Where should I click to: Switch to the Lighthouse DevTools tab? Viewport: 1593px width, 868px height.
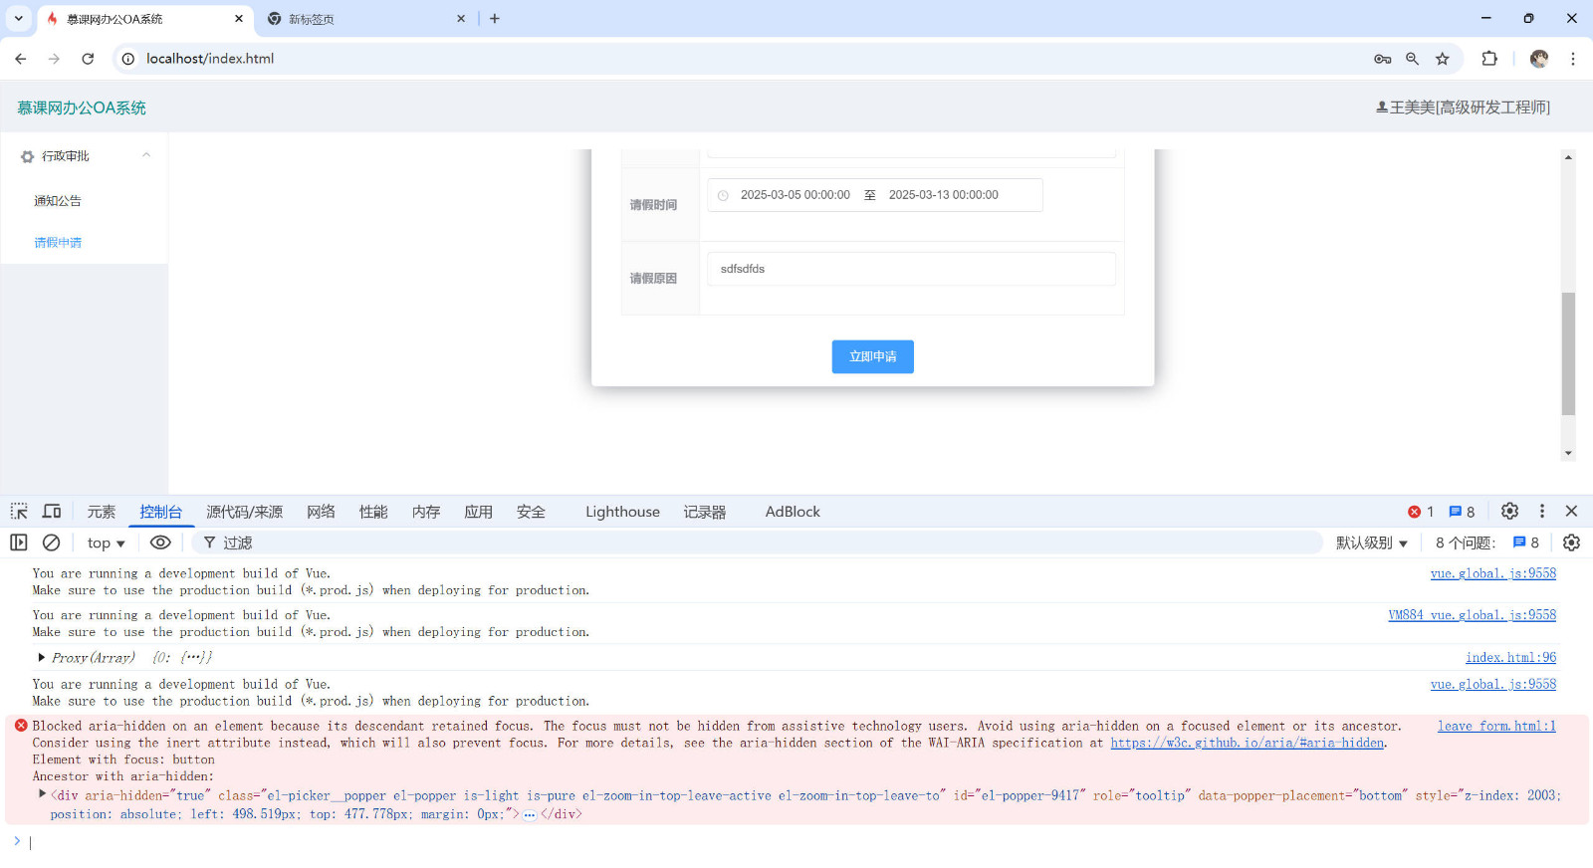[622, 512]
